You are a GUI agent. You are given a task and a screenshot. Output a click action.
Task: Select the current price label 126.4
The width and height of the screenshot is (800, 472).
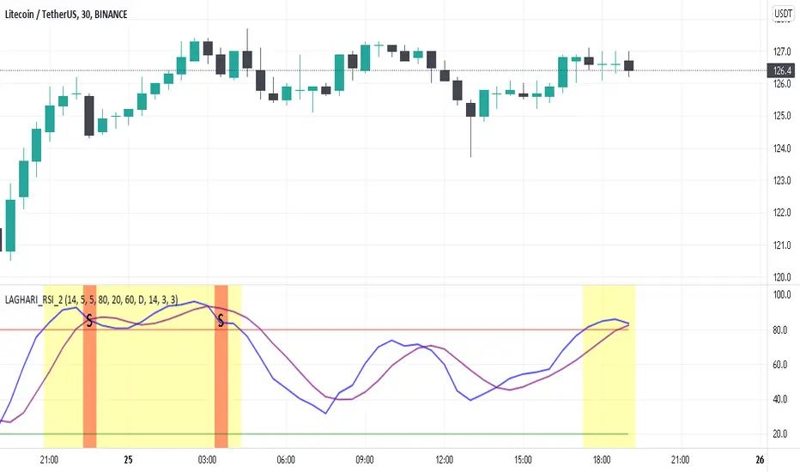point(781,70)
